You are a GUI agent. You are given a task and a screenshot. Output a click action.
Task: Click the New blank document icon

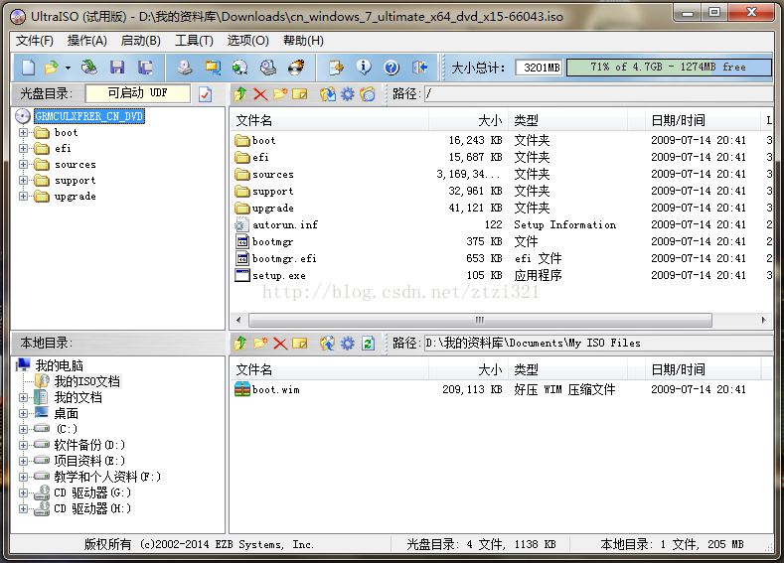pyautogui.click(x=28, y=67)
